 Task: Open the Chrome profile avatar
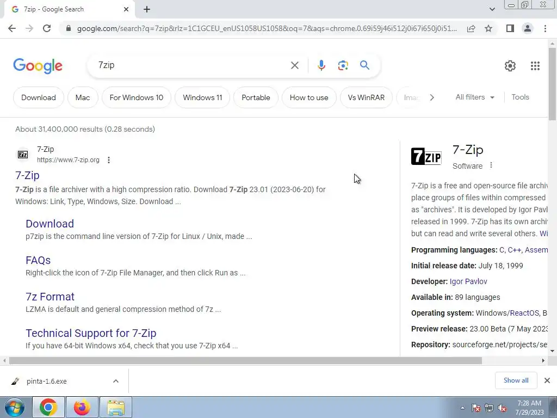tap(528, 28)
